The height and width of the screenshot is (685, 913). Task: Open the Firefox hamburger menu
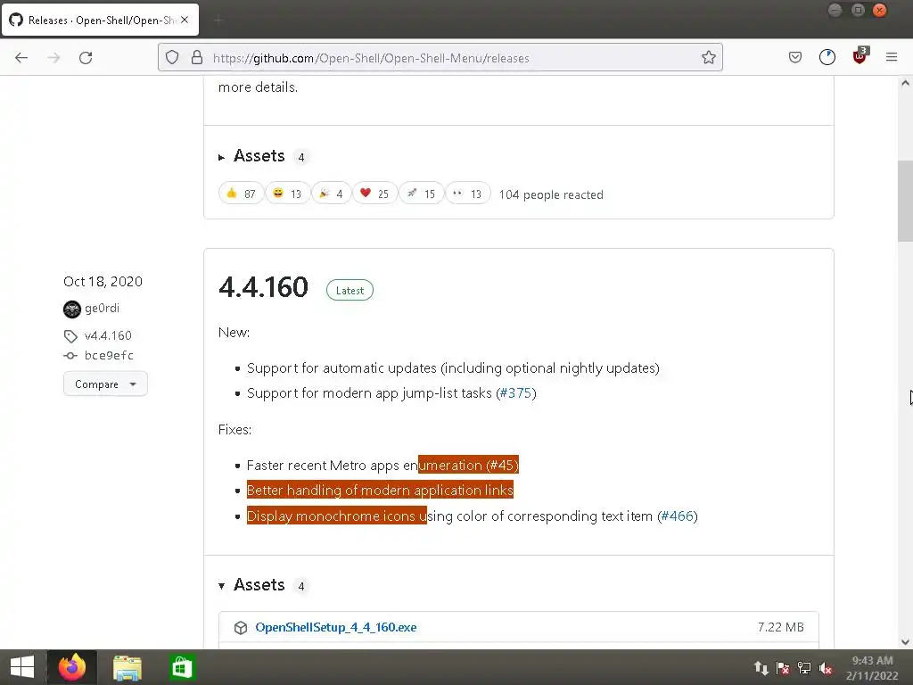(892, 57)
